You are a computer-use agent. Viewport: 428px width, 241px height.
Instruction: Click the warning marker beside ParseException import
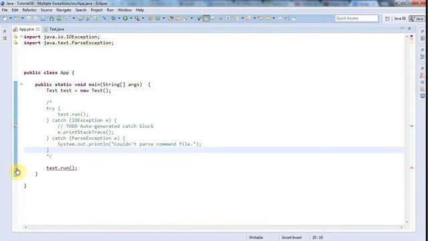point(15,43)
